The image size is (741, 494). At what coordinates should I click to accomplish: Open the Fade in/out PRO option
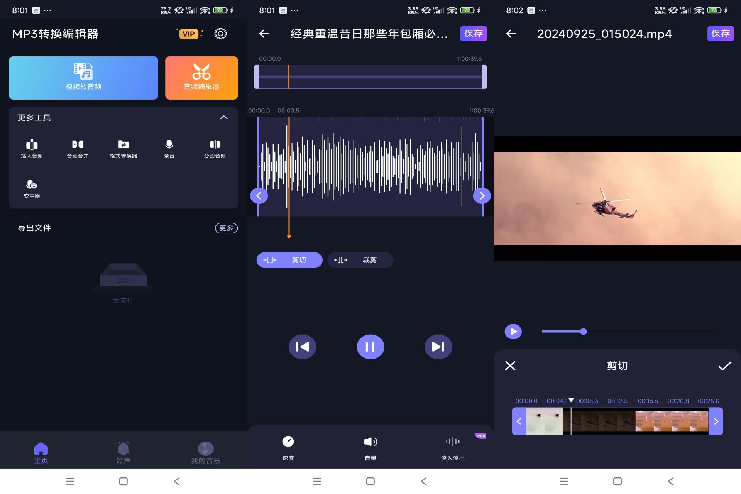tap(453, 448)
